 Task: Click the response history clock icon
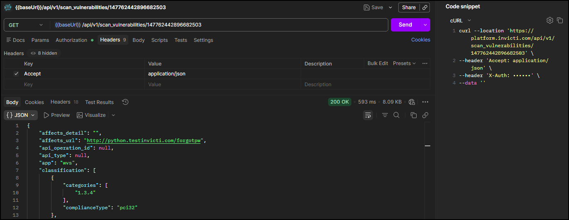125,102
